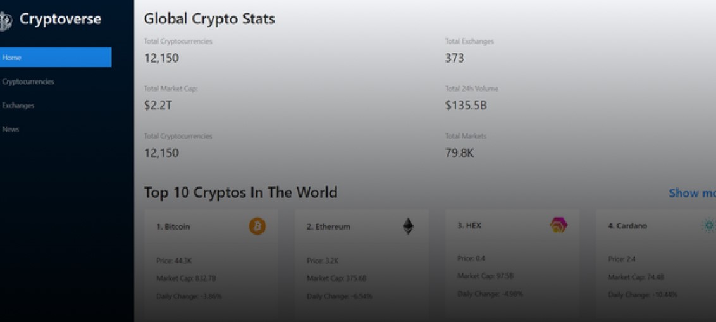Viewport: 716px width, 322px height.
Task: Click the Total 24h Volume value $135.5B
Action: (466, 106)
